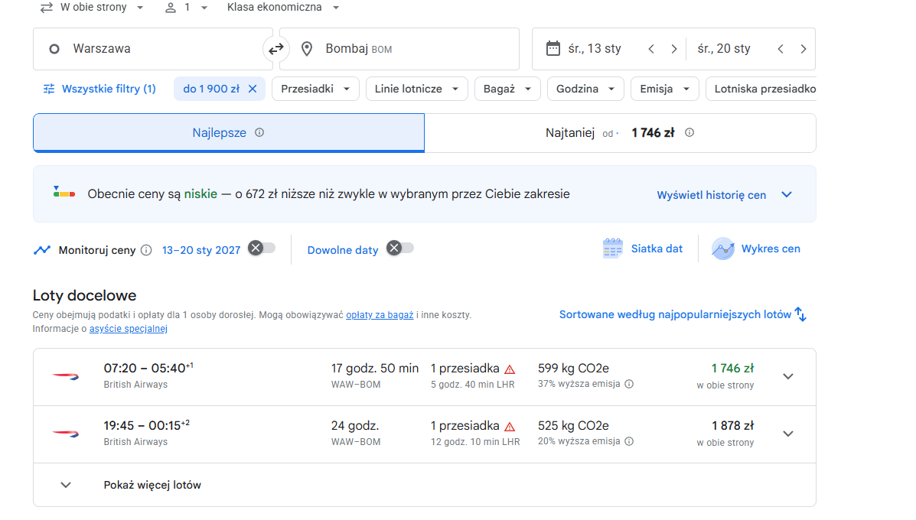
Task: Select the British Airways 07:20 – 05:40 flight
Action: point(425,377)
